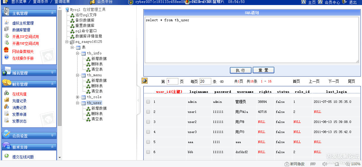The width and height of the screenshot is (362, 167).
Task: Click the 执行 button
Action: coord(241,70)
